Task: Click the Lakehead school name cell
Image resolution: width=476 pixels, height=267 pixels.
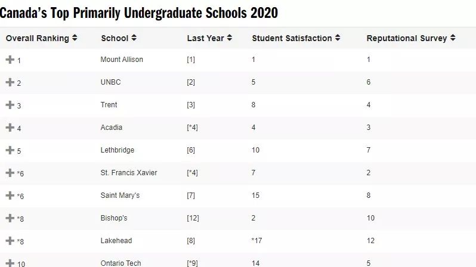Action: 116,241
